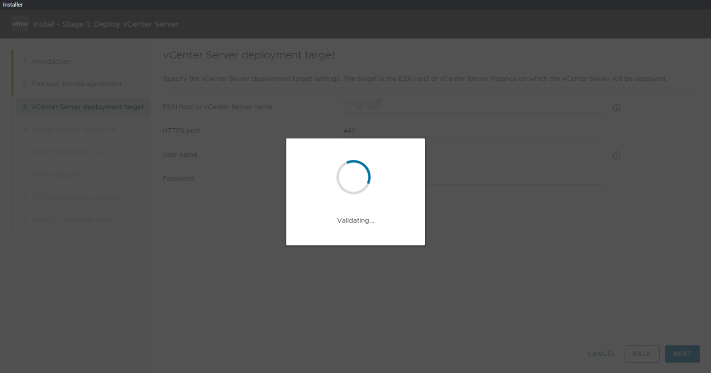Select step 8 Ready to complete stage 1

tap(75, 220)
